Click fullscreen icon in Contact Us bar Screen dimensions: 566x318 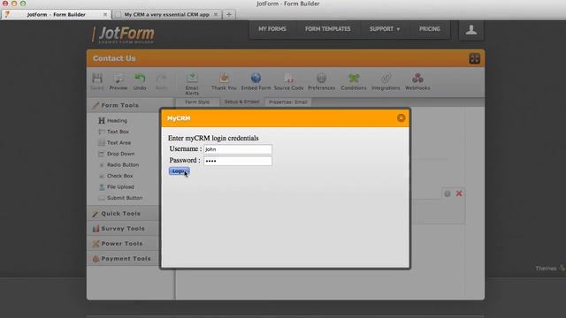(474, 58)
